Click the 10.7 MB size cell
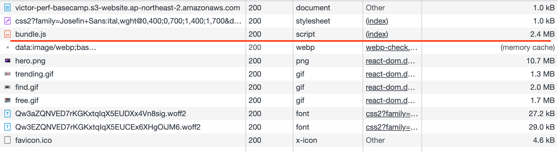This screenshot has height=152, width=557. (x=540, y=61)
